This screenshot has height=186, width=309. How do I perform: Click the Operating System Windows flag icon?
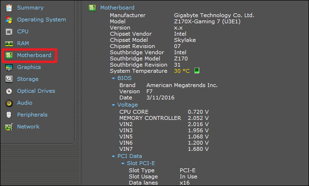9,20
